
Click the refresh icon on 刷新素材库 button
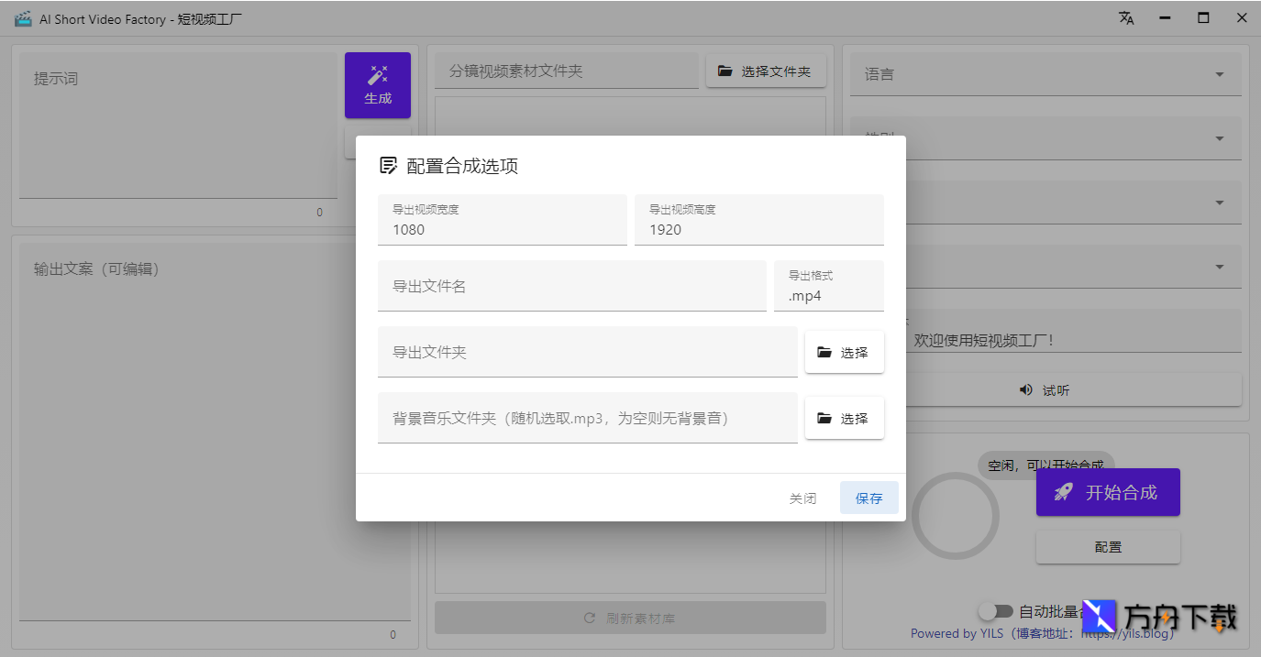tap(590, 618)
